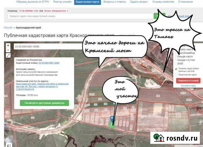Click the map search box showing 23:30:0901000:10066

(x=49, y=46)
